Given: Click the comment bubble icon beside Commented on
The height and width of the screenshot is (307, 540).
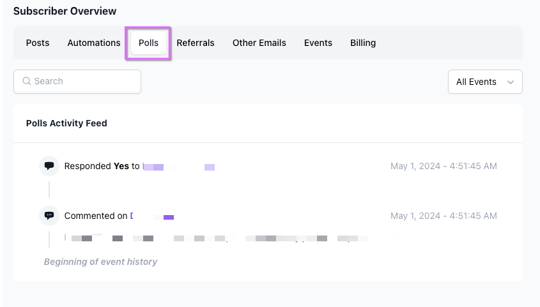Looking at the screenshot, I should 49,216.
